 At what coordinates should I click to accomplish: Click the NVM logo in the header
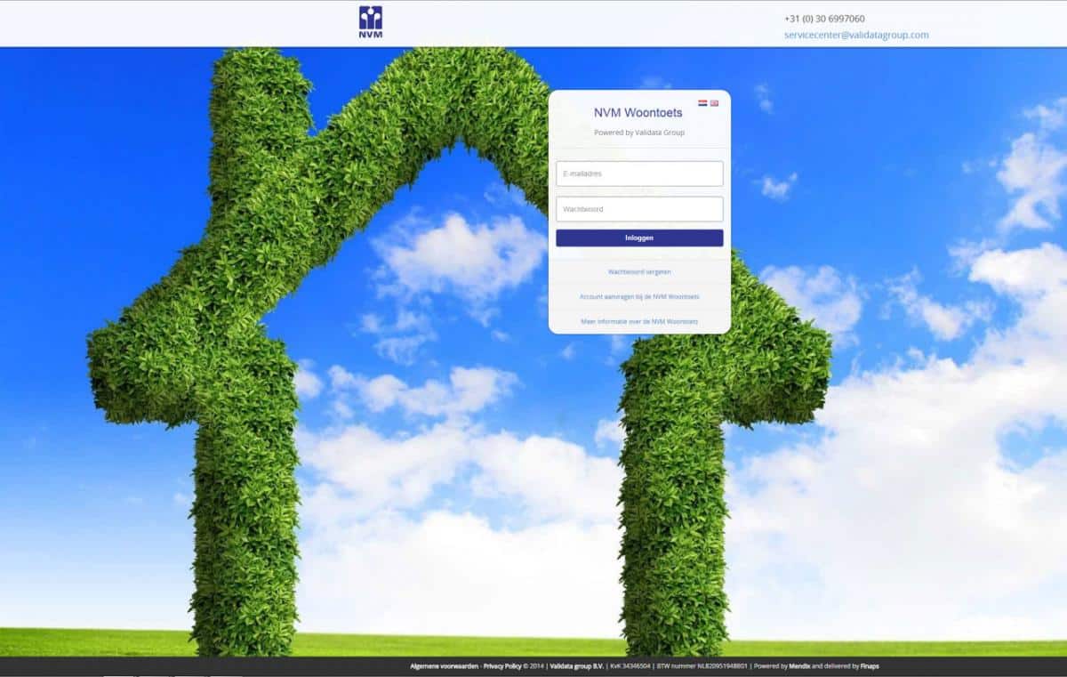371,22
